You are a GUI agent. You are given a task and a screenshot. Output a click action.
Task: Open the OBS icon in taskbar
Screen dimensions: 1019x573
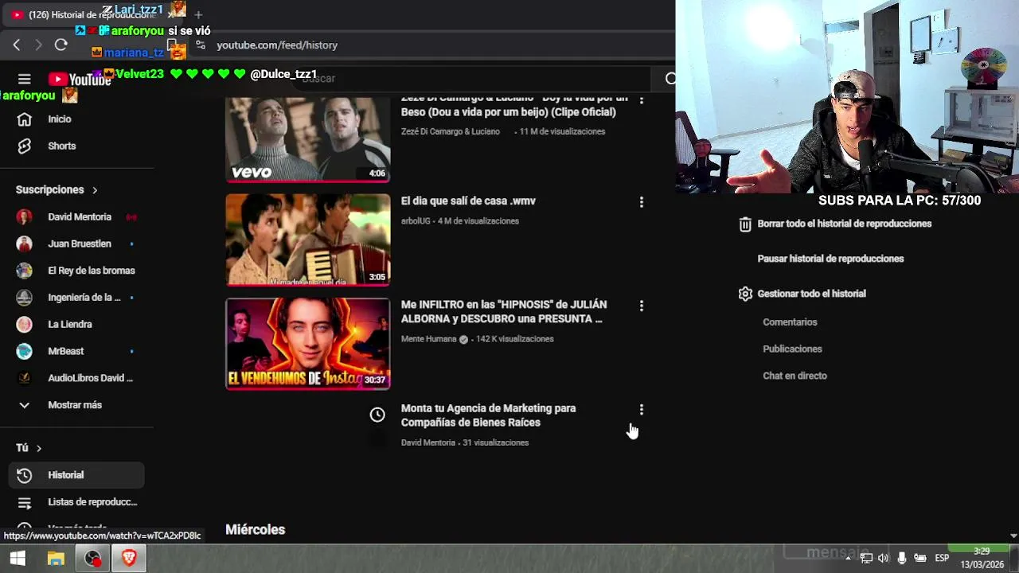pyautogui.click(x=93, y=559)
